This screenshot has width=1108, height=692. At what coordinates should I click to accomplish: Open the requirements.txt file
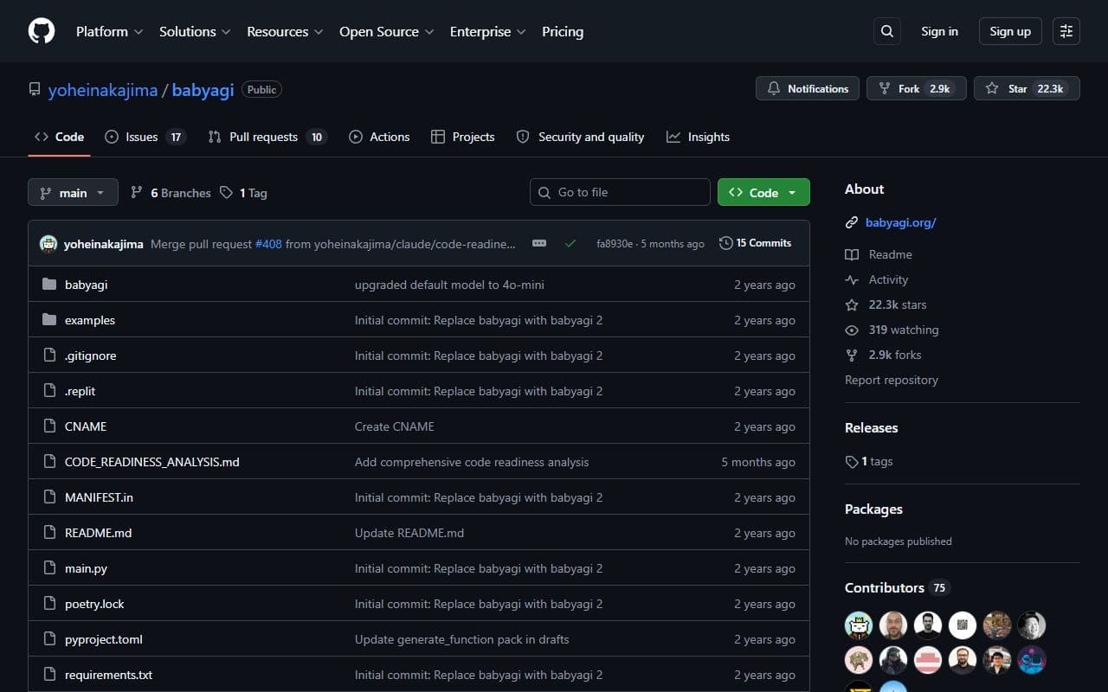click(109, 675)
